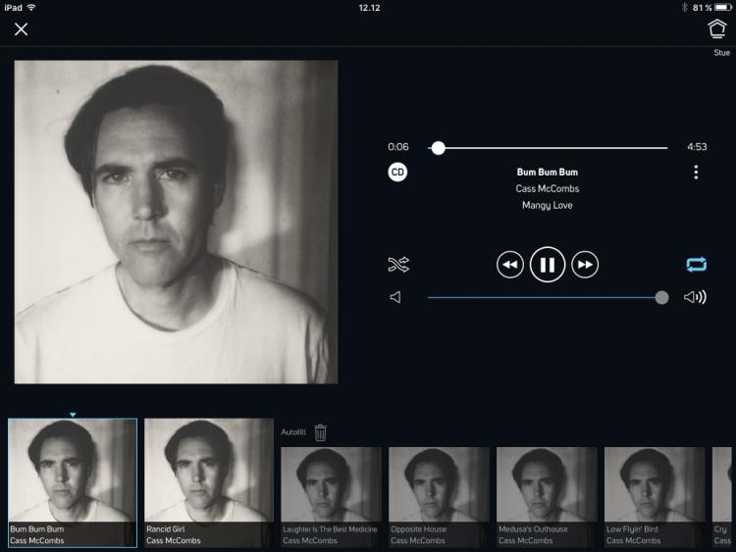Click the Mangy Love album title

pyautogui.click(x=548, y=206)
